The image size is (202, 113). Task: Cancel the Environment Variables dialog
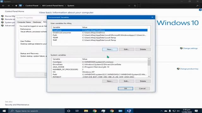click(x=142, y=89)
